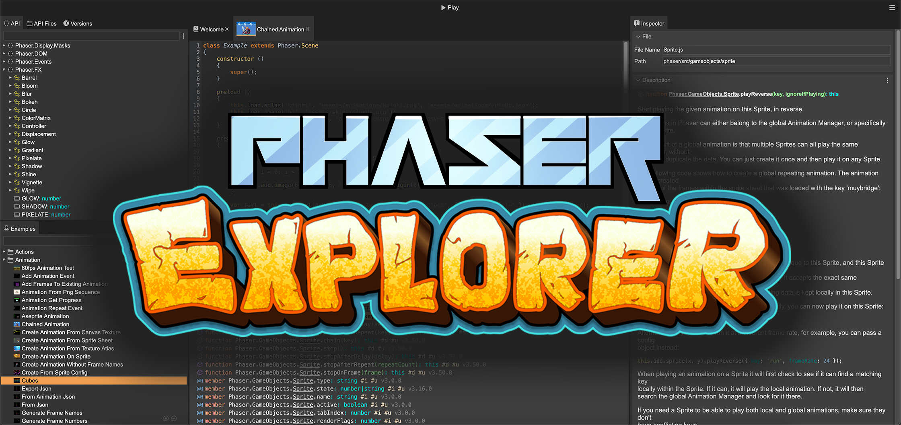Click the zoom in icon in Examples
The width and height of the screenshot is (901, 425).
tap(166, 419)
